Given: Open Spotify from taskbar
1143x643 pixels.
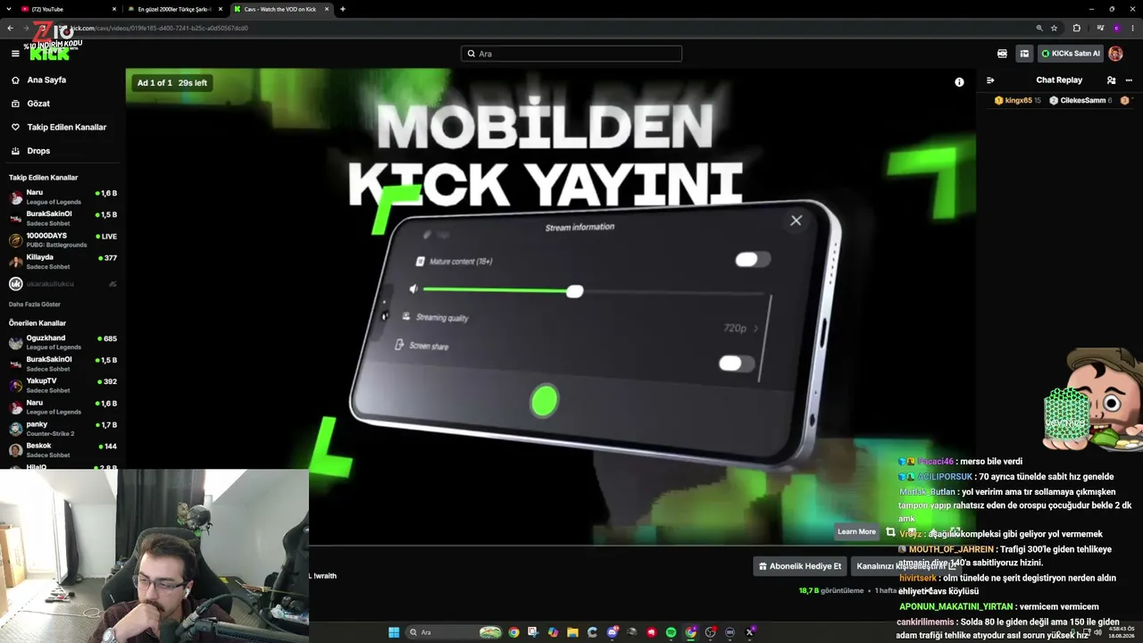Looking at the screenshot, I should (x=671, y=632).
